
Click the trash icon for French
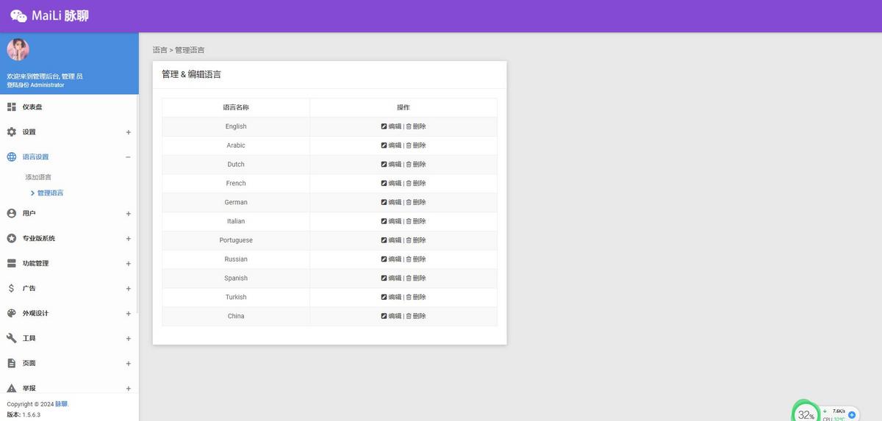(x=409, y=183)
